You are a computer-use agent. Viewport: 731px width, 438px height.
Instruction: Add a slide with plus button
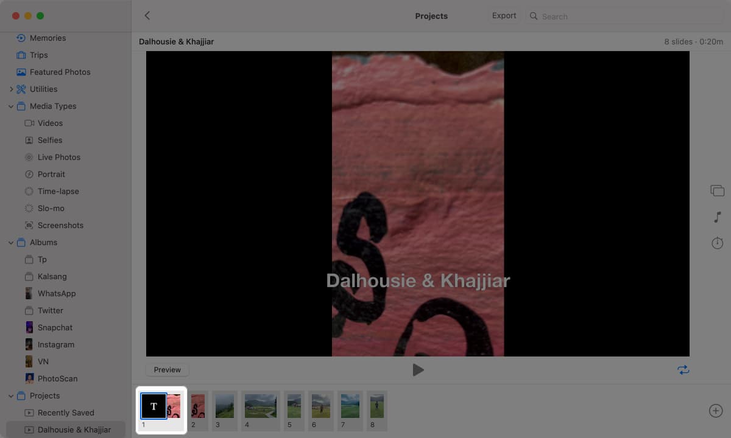[x=716, y=411]
